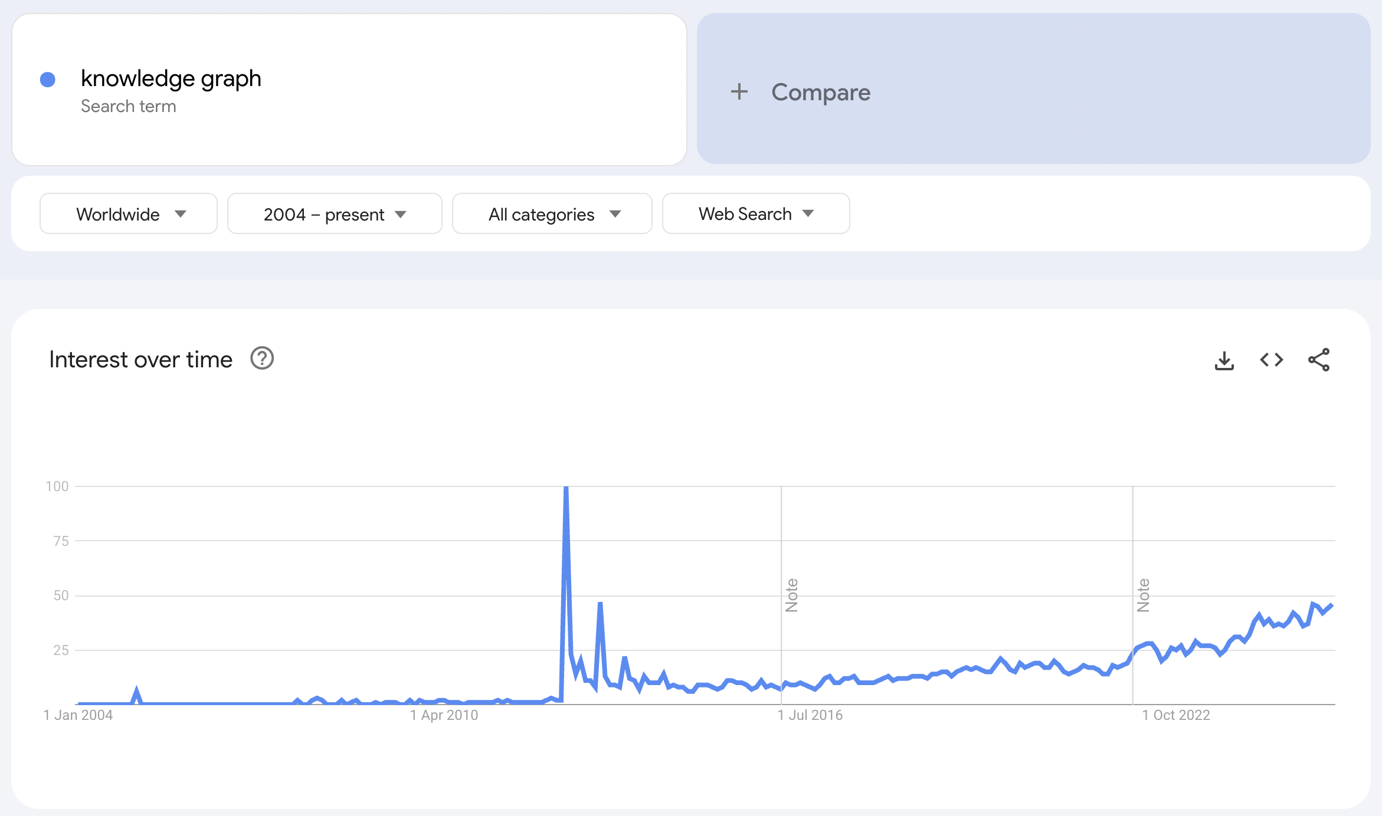
Task: Click the share chart icon
Action: [1319, 360]
